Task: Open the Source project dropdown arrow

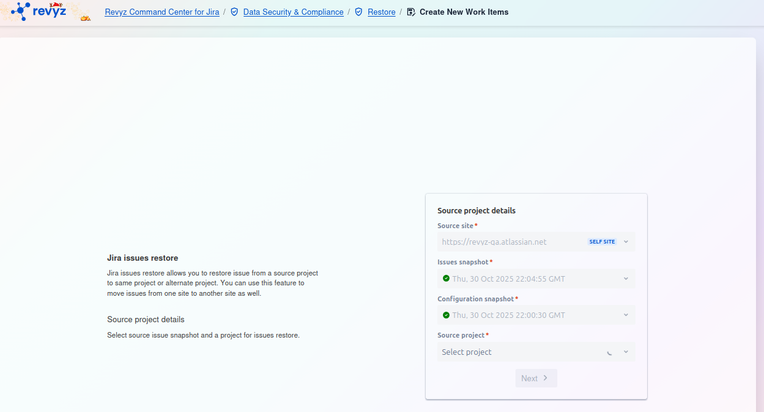Action: click(x=626, y=352)
